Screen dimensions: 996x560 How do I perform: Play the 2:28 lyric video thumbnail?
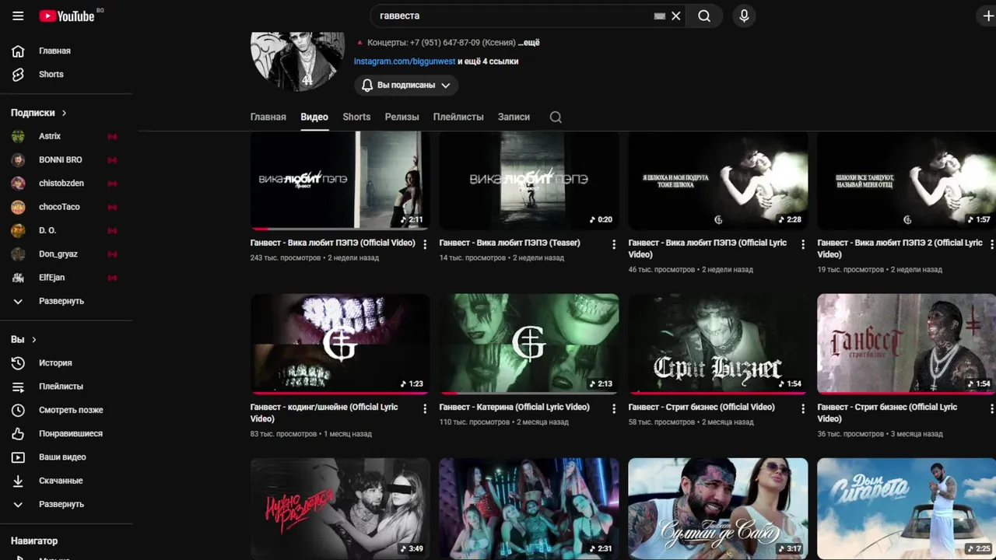point(718,180)
